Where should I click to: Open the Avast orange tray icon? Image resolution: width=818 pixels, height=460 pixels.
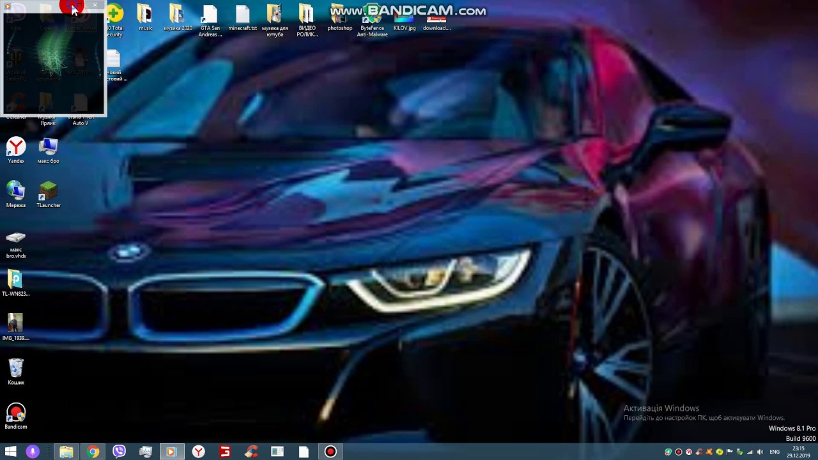tap(709, 452)
